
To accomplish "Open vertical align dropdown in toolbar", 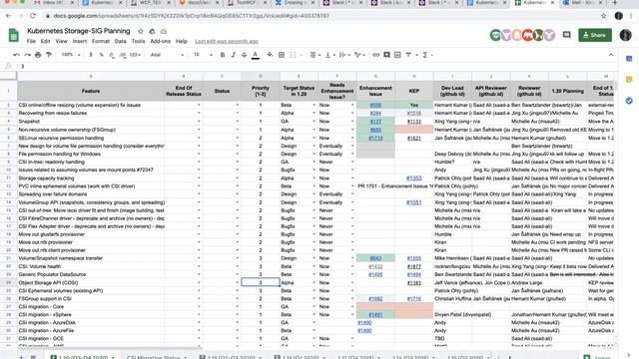I will 329,55.
